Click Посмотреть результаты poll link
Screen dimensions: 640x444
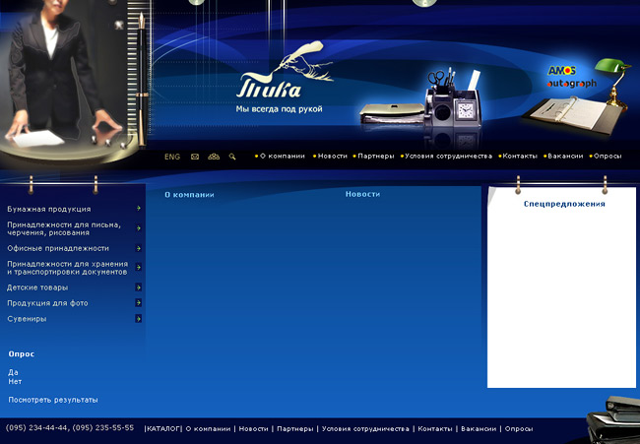[x=53, y=400]
